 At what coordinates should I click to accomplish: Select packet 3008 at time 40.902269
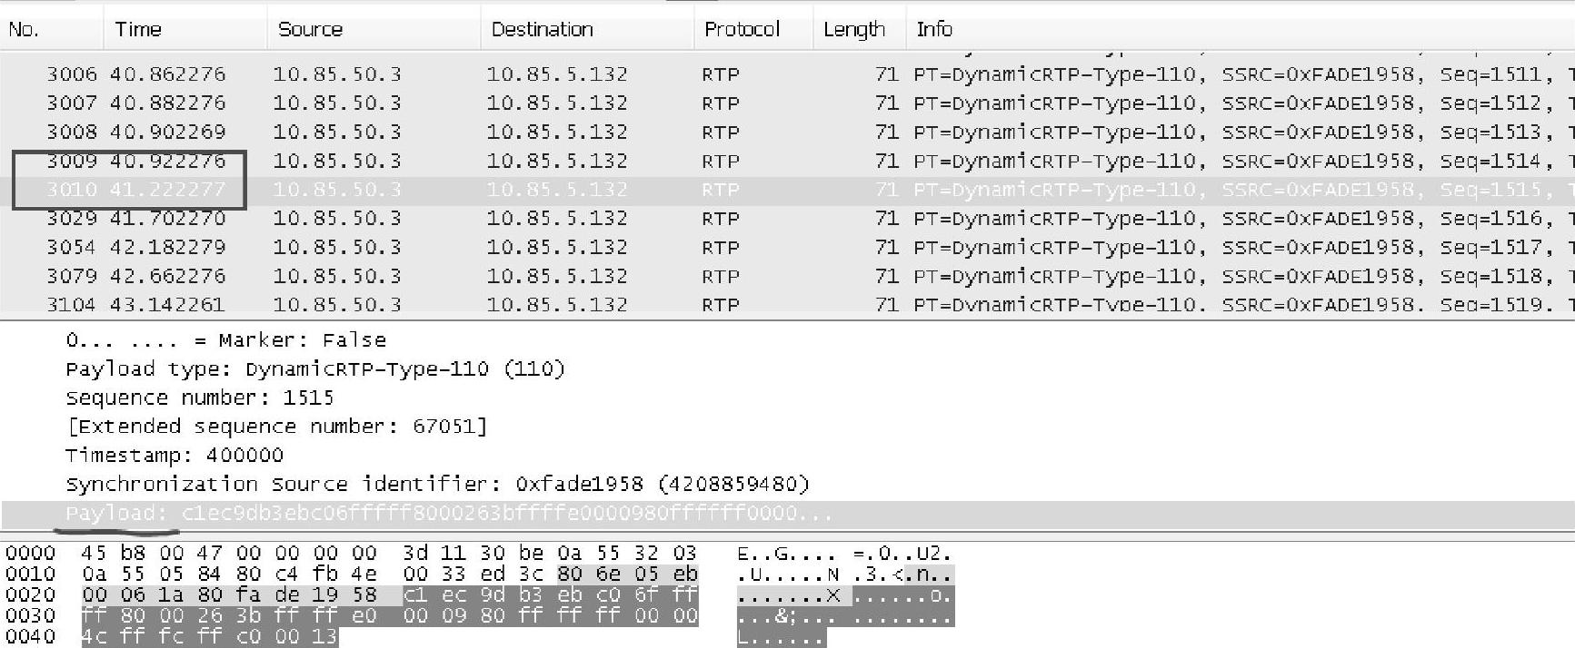[787, 133]
